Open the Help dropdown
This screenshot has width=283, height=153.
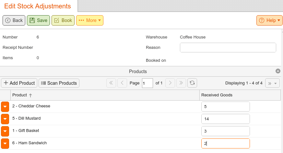tap(269, 20)
